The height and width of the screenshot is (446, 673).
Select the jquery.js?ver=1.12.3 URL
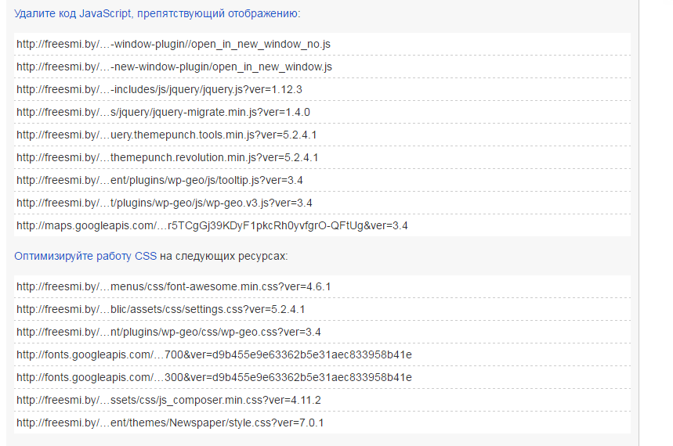pyautogui.click(x=159, y=90)
